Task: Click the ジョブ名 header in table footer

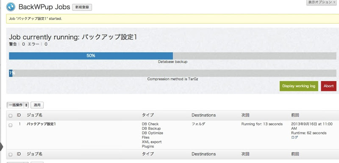Action: click(x=34, y=154)
